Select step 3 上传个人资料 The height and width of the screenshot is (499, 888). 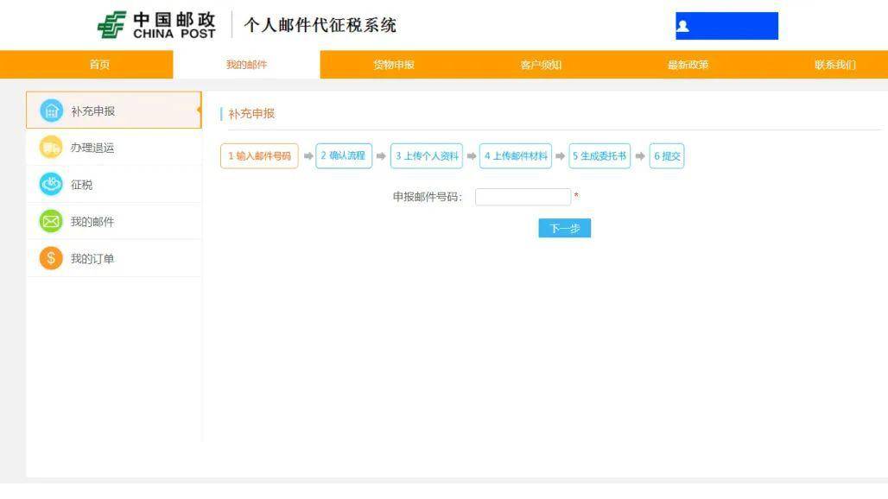pyautogui.click(x=427, y=156)
